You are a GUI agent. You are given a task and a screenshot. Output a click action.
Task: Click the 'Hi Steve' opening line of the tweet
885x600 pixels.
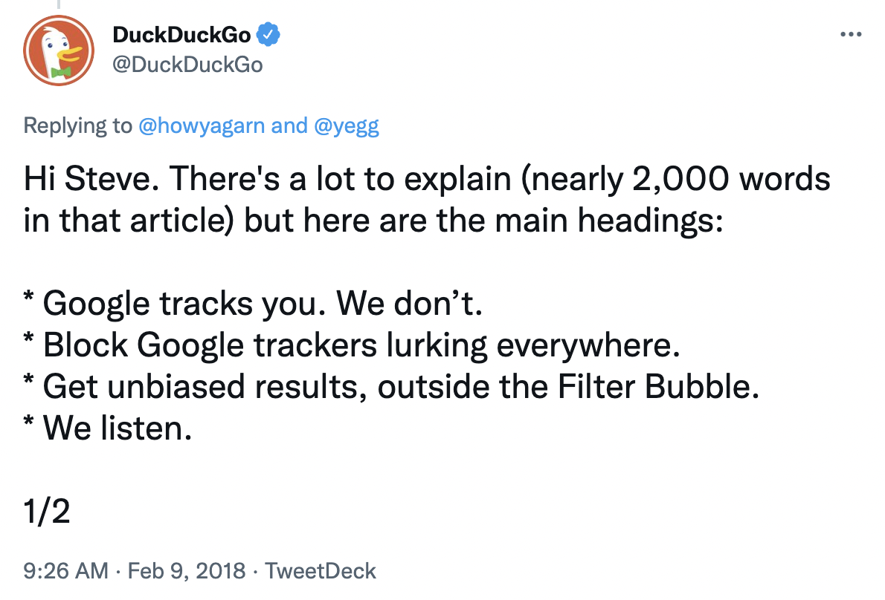point(427,179)
